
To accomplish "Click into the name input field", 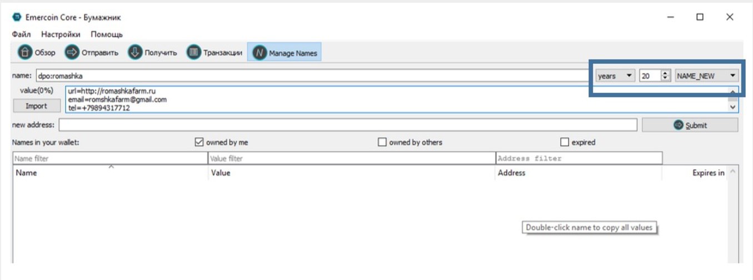I will [313, 76].
